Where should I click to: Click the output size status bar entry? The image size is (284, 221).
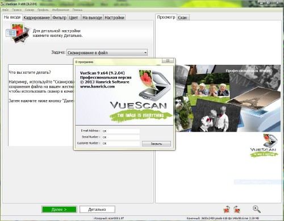223,218
